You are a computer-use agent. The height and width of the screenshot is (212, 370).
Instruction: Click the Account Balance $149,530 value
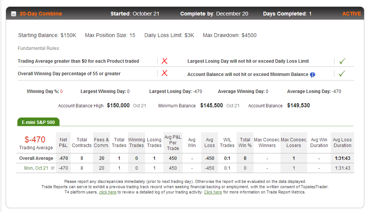click(x=298, y=105)
